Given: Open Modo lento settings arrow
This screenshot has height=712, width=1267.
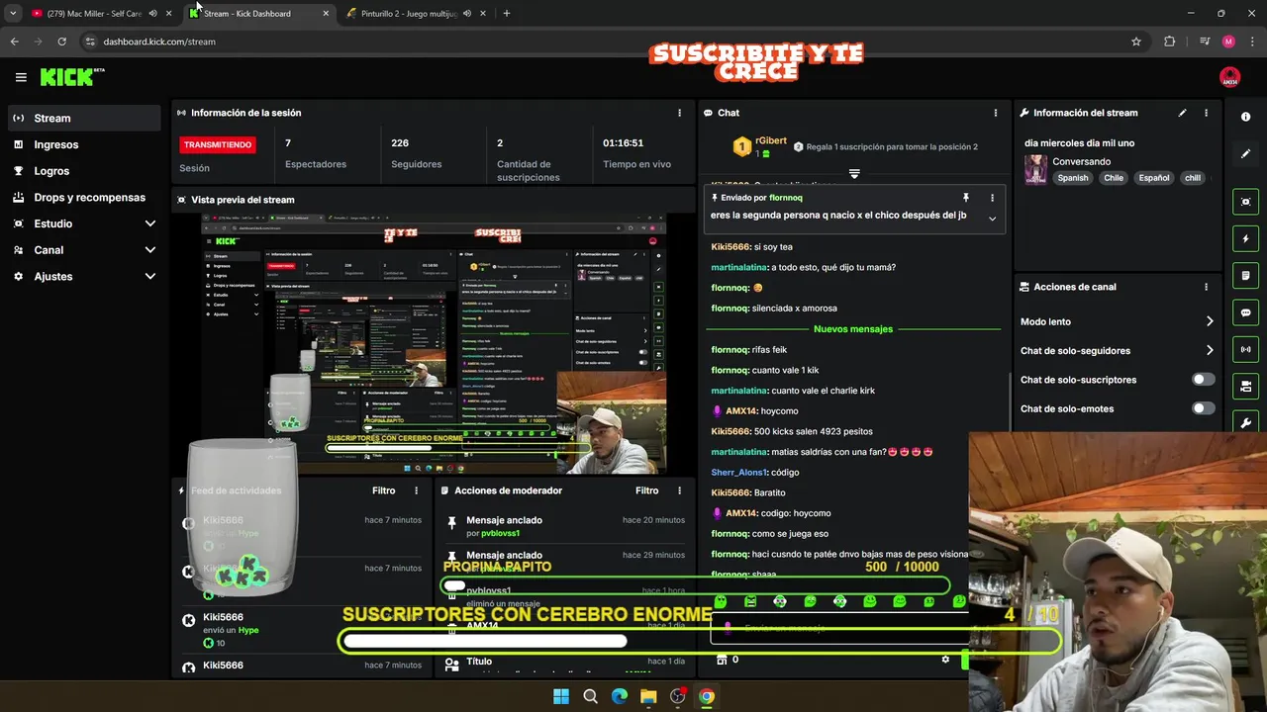Looking at the screenshot, I should click(1210, 321).
